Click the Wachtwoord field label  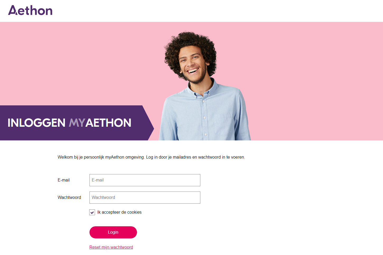tap(69, 198)
